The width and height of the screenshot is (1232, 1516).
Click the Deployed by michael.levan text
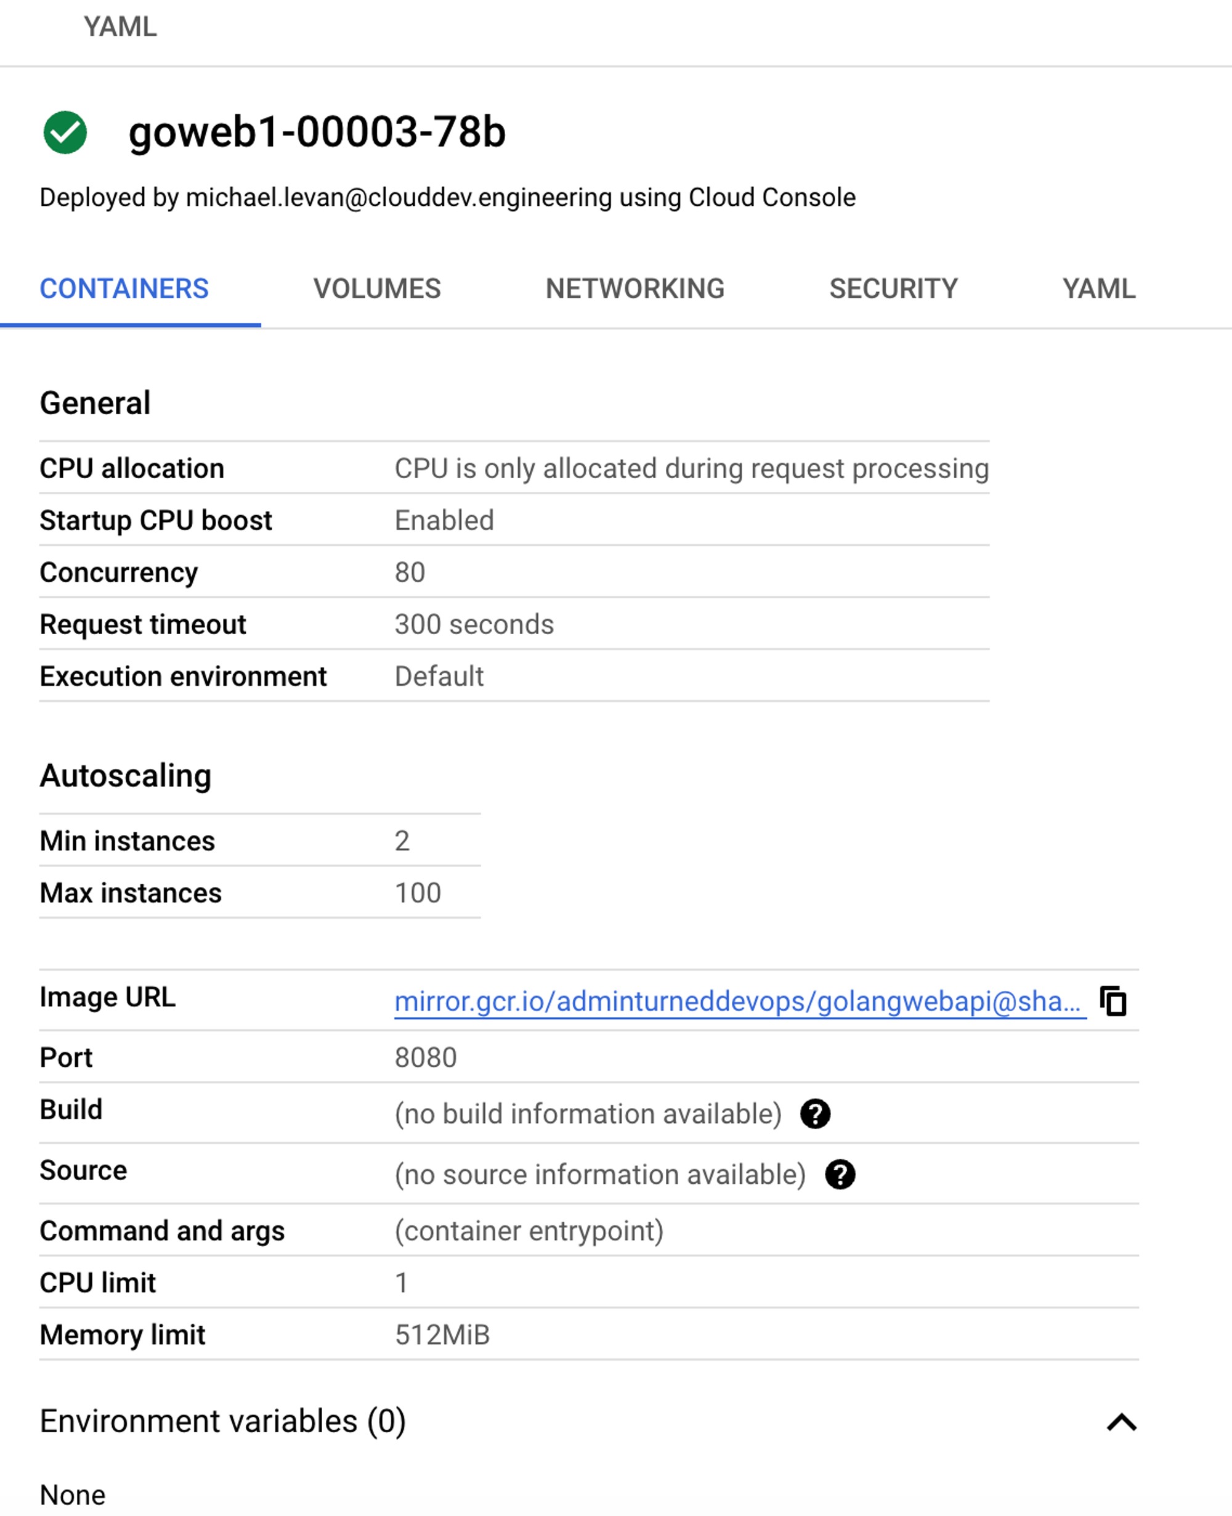447,197
